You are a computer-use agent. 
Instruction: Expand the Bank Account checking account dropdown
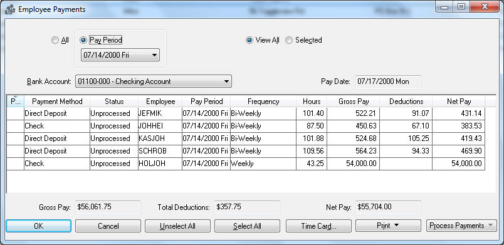click(154, 81)
